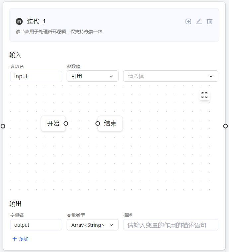
Task: Focus the input parameter name field
Action: click(x=36, y=76)
